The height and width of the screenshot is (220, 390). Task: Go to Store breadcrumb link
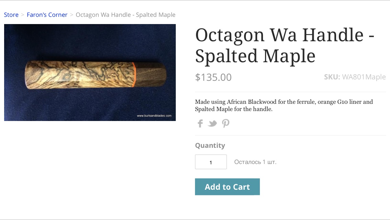pos(11,15)
